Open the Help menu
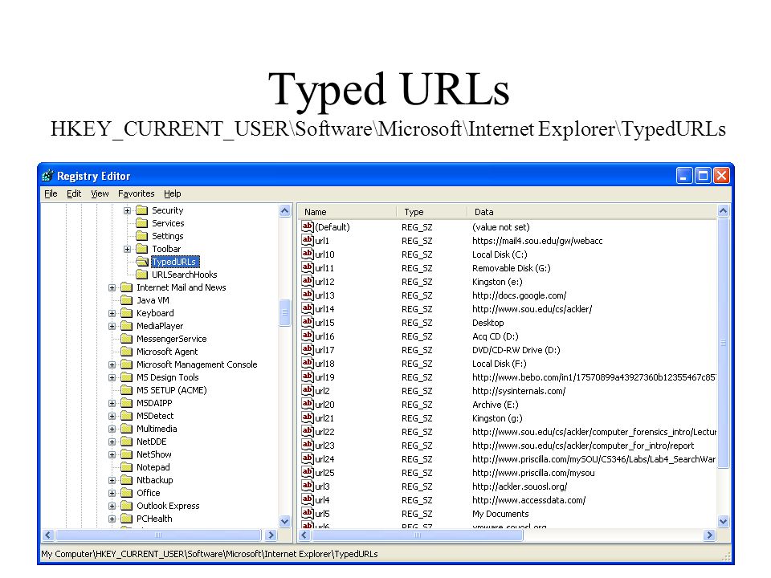The image size is (771, 578). pos(172,193)
